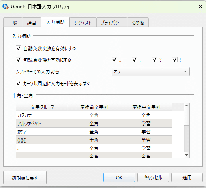The width and height of the screenshot is (206, 188).
Task: Click the Google 日本語入力 app icon in title bar
Action: tap(6, 6)
